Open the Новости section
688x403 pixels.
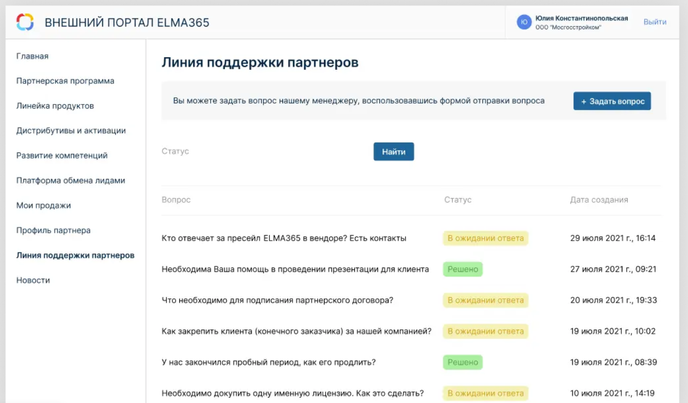(33, 280)
